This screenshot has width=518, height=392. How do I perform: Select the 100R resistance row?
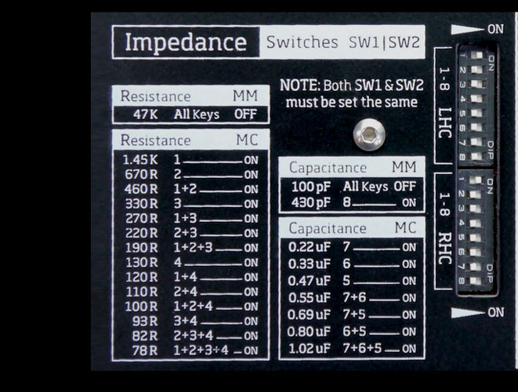[190, 306]
